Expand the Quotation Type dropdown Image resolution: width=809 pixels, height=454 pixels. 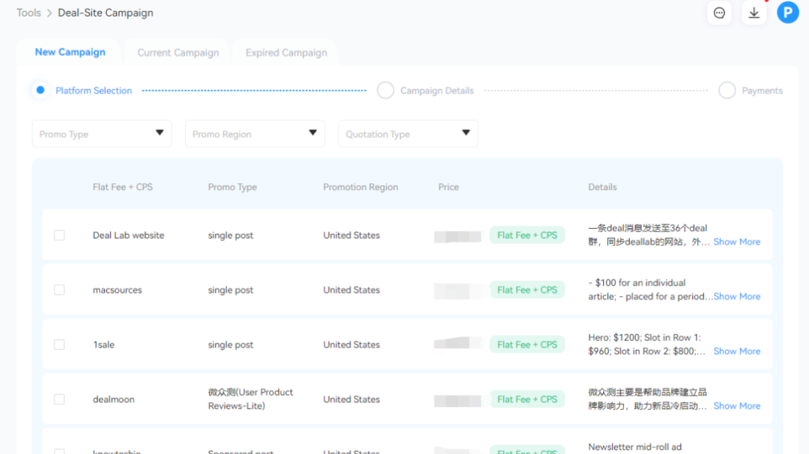coord(408,134)
